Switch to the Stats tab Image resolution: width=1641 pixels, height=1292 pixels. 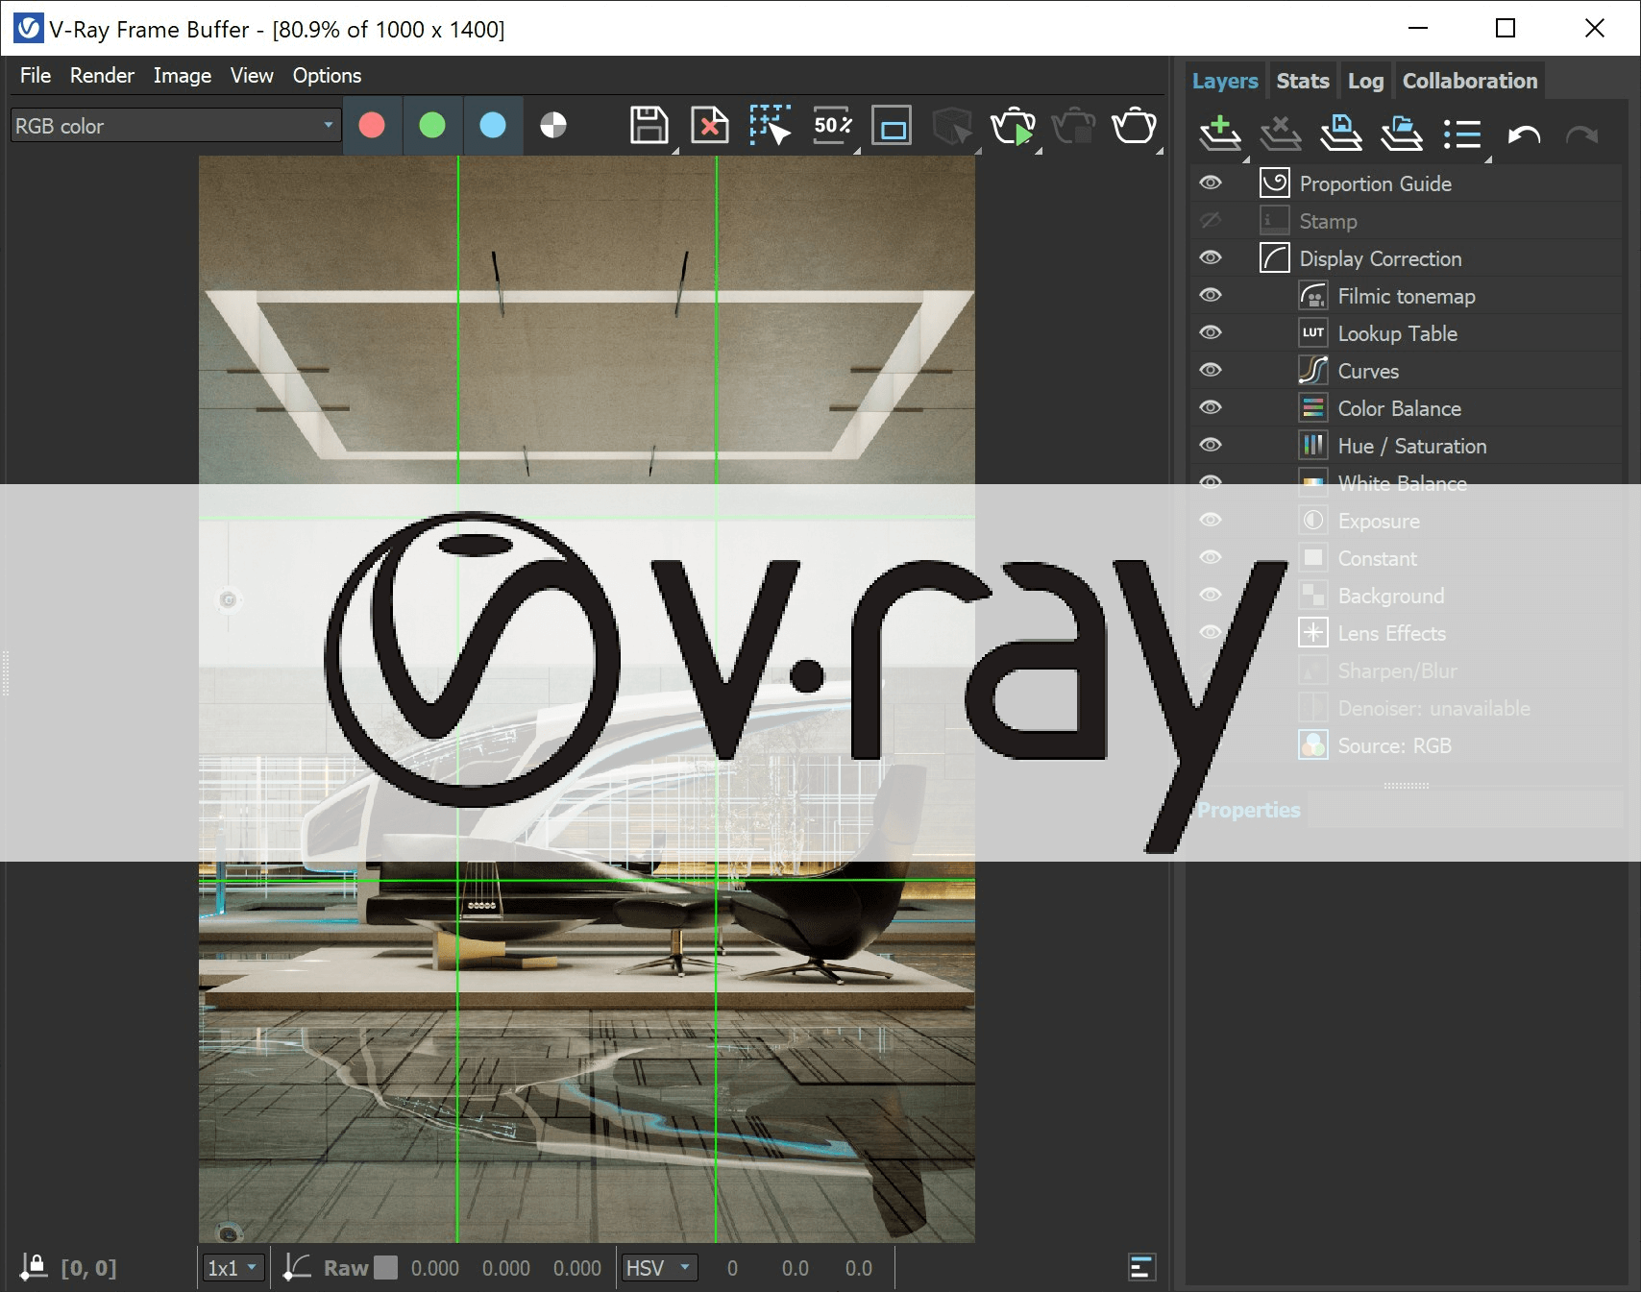click(1302, 82)
